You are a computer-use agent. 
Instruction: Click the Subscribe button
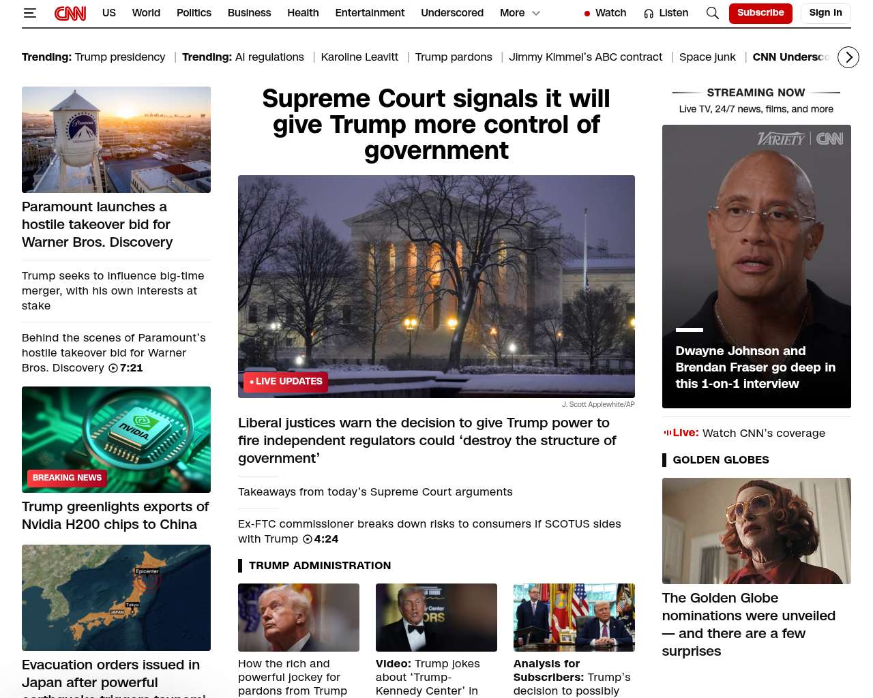point(760,13)
